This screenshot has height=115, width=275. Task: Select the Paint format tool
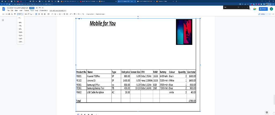(x=15, y=14)
